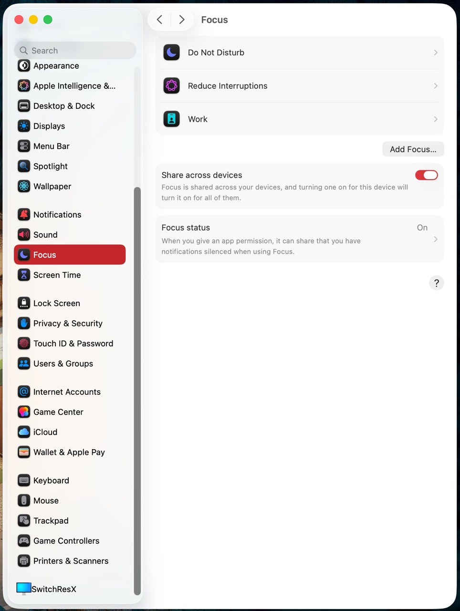The image size is (460, 611).
Task: Toggle Share across devices switch
Action: [x=427, y=175]
